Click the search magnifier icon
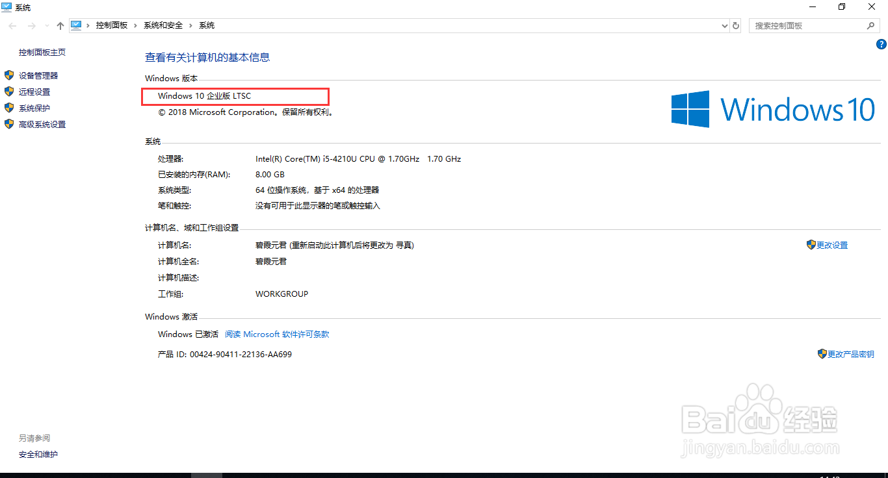Screen dimensions: 888x478 coord(871,26)
